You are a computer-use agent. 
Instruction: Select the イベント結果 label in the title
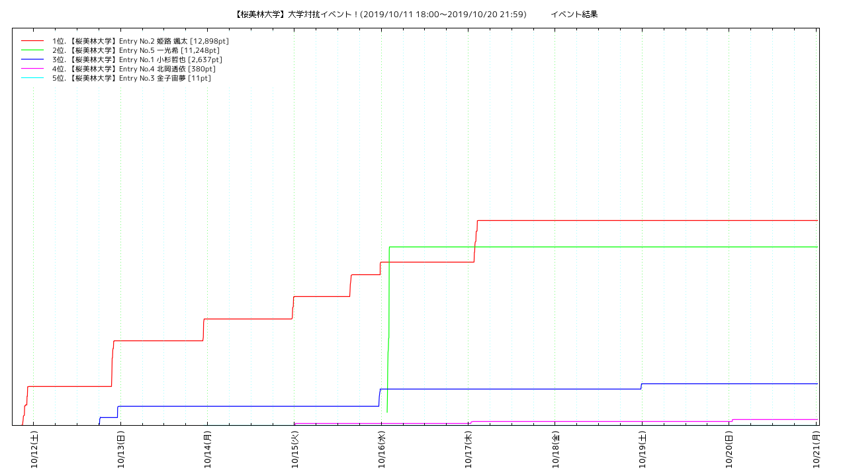click(574, 14)
